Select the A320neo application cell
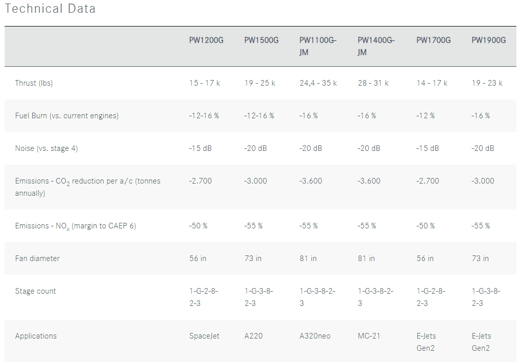The width and height of the screenshot is (521, 362). [315, 336]
